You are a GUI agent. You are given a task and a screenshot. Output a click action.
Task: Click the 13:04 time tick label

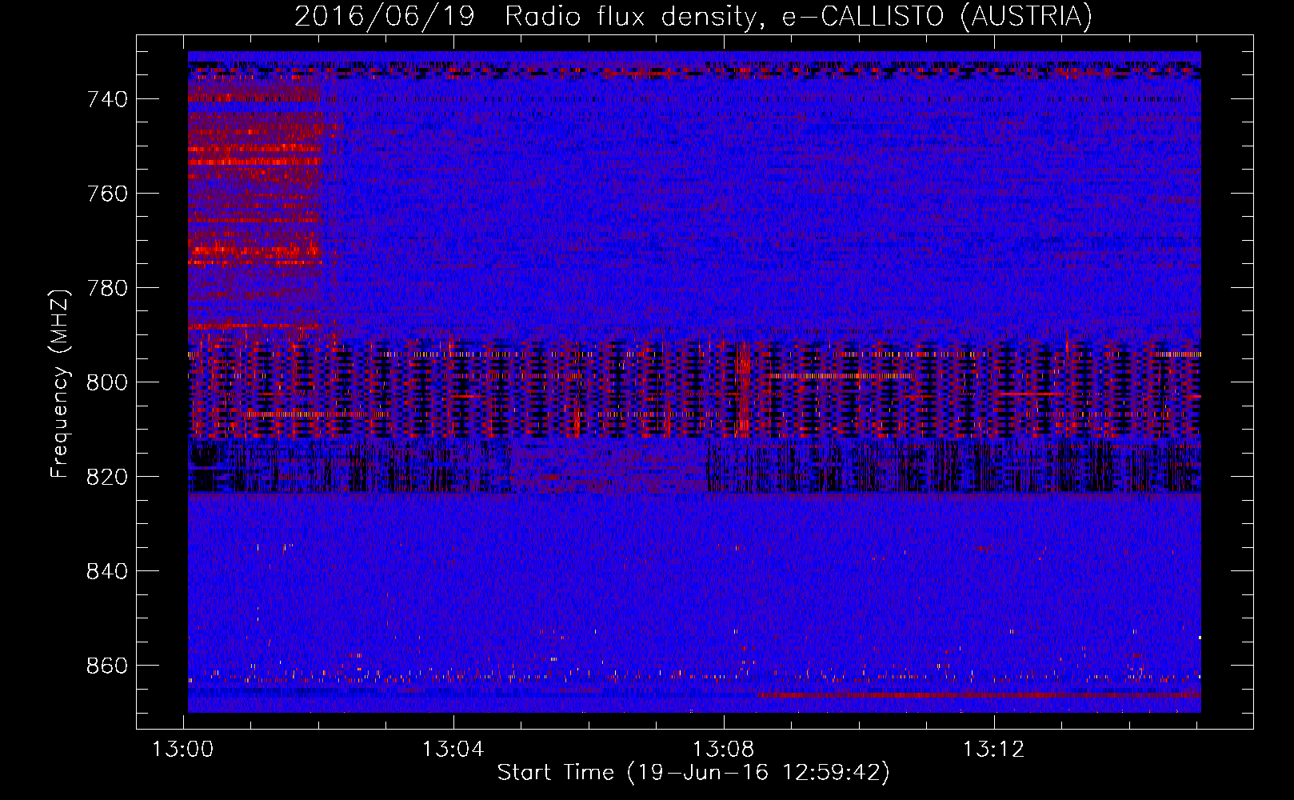[x=453, y=750]
